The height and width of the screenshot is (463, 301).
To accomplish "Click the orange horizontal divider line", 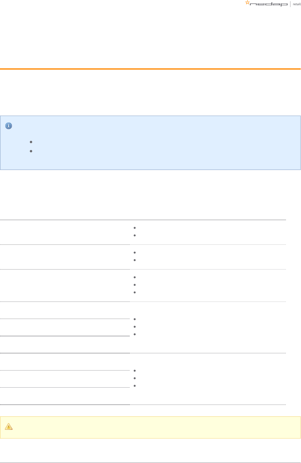I will 150,69.
